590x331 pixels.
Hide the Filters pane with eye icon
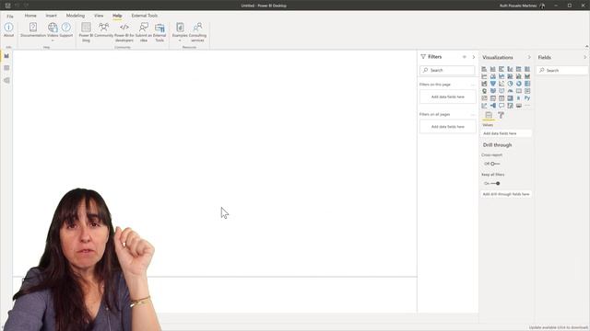pyautogui.click(x=465, y=57)
